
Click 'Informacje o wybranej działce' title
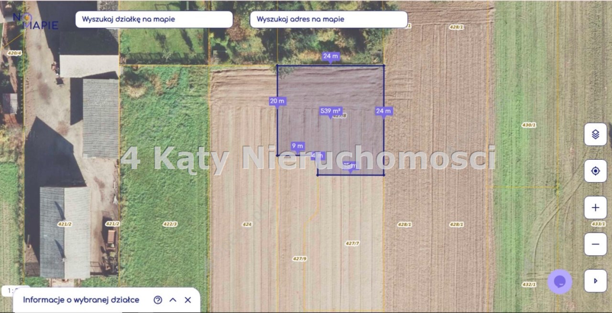click(81, 300)
